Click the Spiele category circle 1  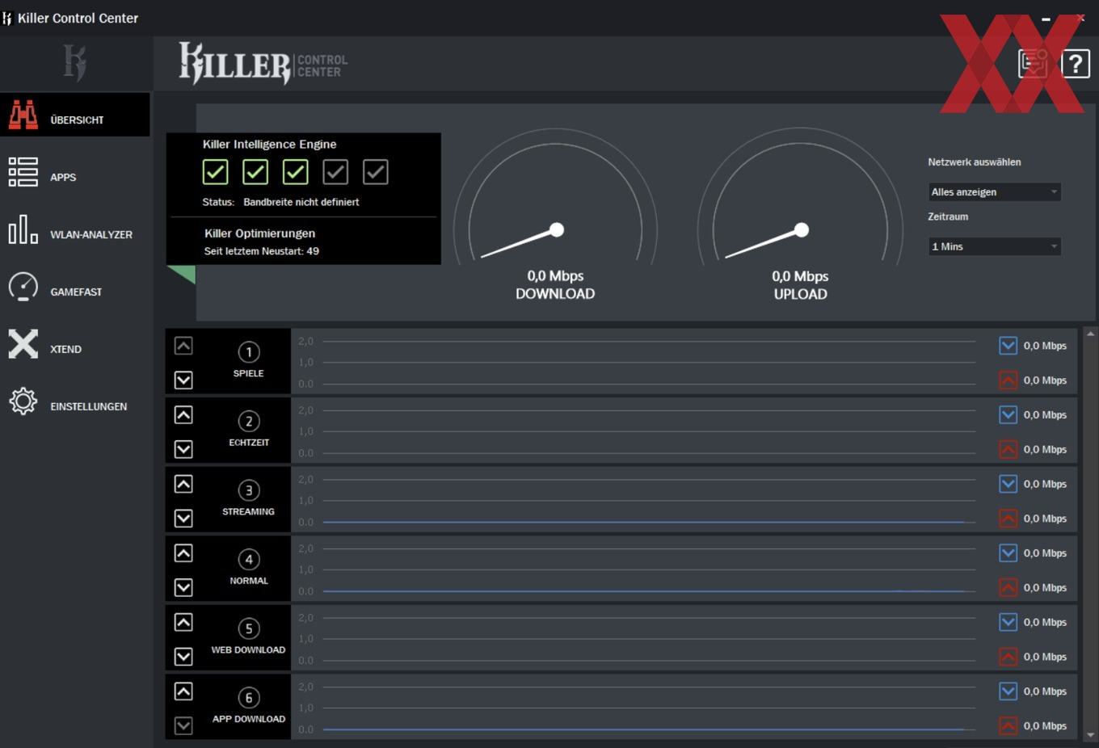(x=249, y=351)
